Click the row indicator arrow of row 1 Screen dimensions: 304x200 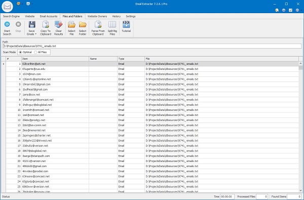coord(4,64)
